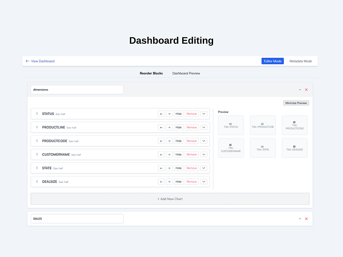Click the pie chart icon on the PRODUCTCODE preview tile
The height and width of the screenshot is (257, 343).
294,122
